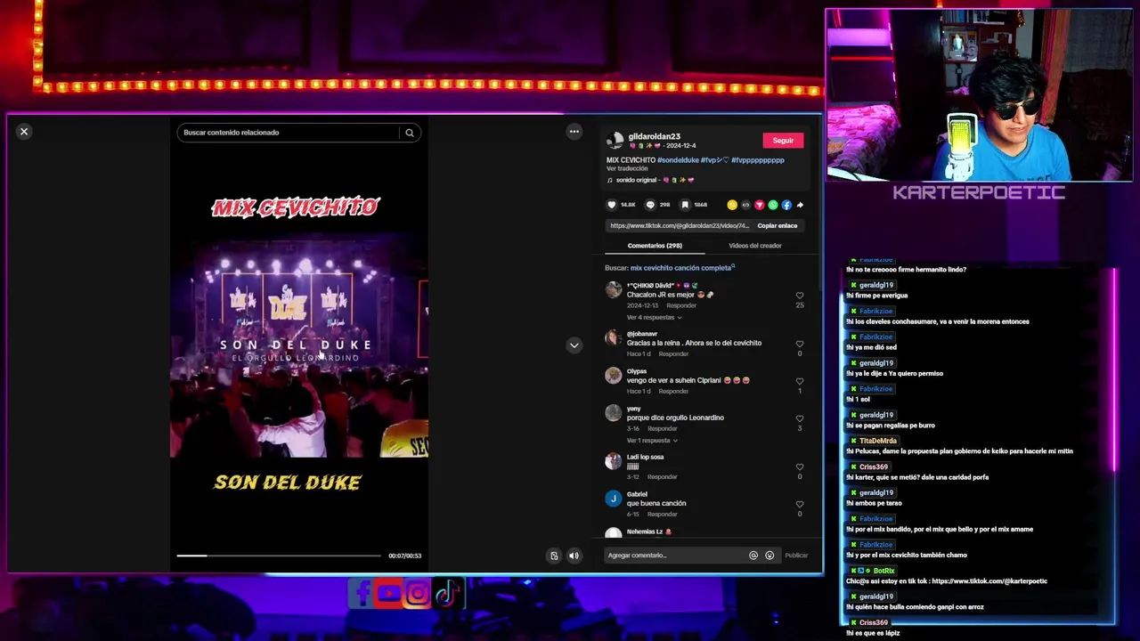Like the video with heart icon 14.8K
1140x641 pixels.
click(x=612, y=205)
